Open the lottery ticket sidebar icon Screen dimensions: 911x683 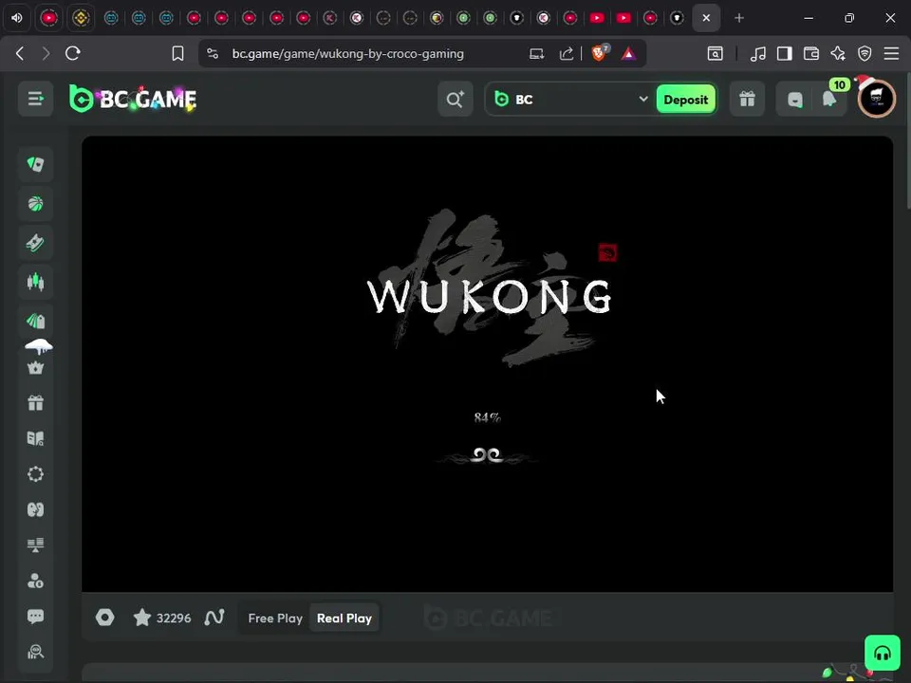pos(35,243)
